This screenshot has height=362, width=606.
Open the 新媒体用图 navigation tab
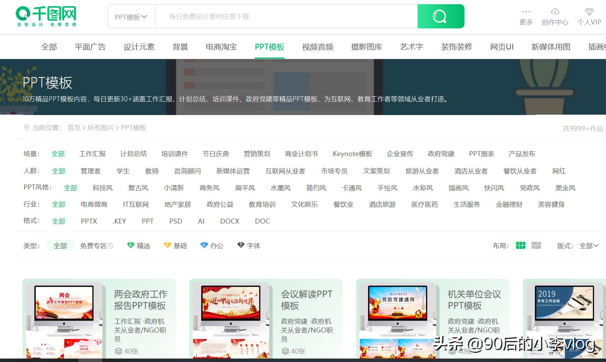[x=551, y=47]
